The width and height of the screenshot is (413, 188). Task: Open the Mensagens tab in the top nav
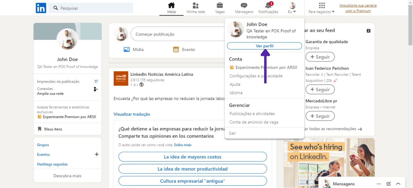click(244, 8)
